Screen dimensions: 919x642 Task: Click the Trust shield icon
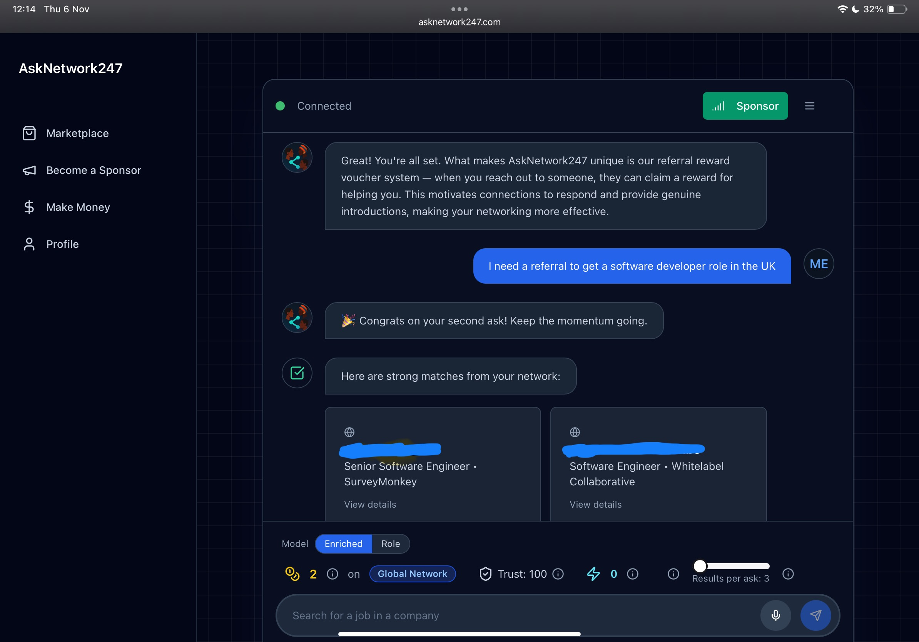[485, 574]
